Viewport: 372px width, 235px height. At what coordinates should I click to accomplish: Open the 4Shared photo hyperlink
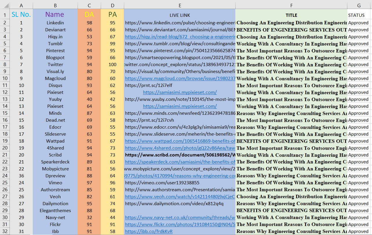[180, 148]
